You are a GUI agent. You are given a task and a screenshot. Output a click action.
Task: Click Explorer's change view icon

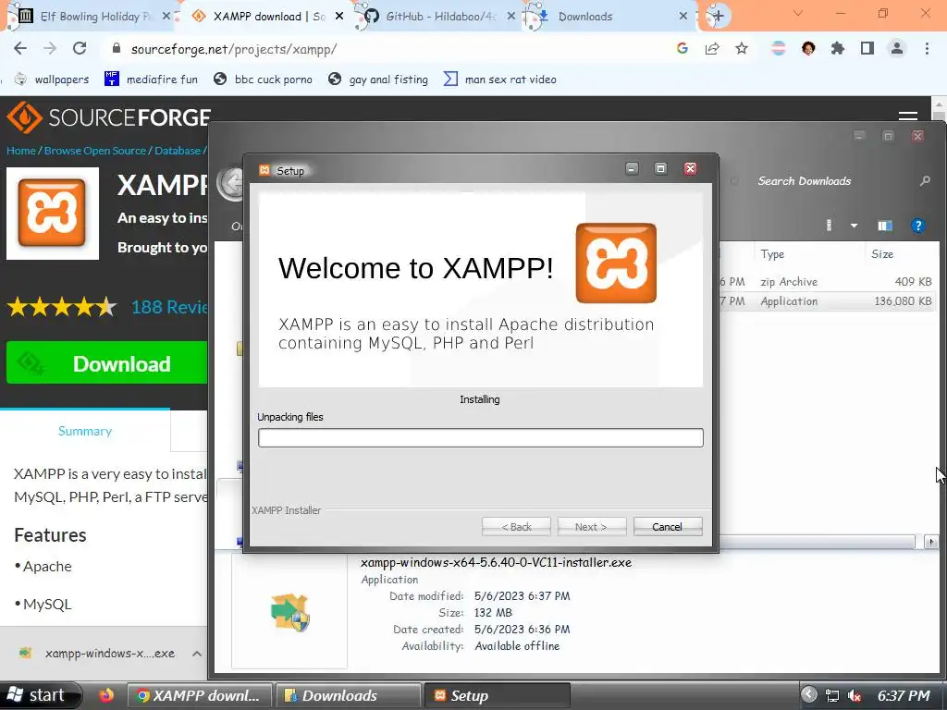click(x=829, y=226)
